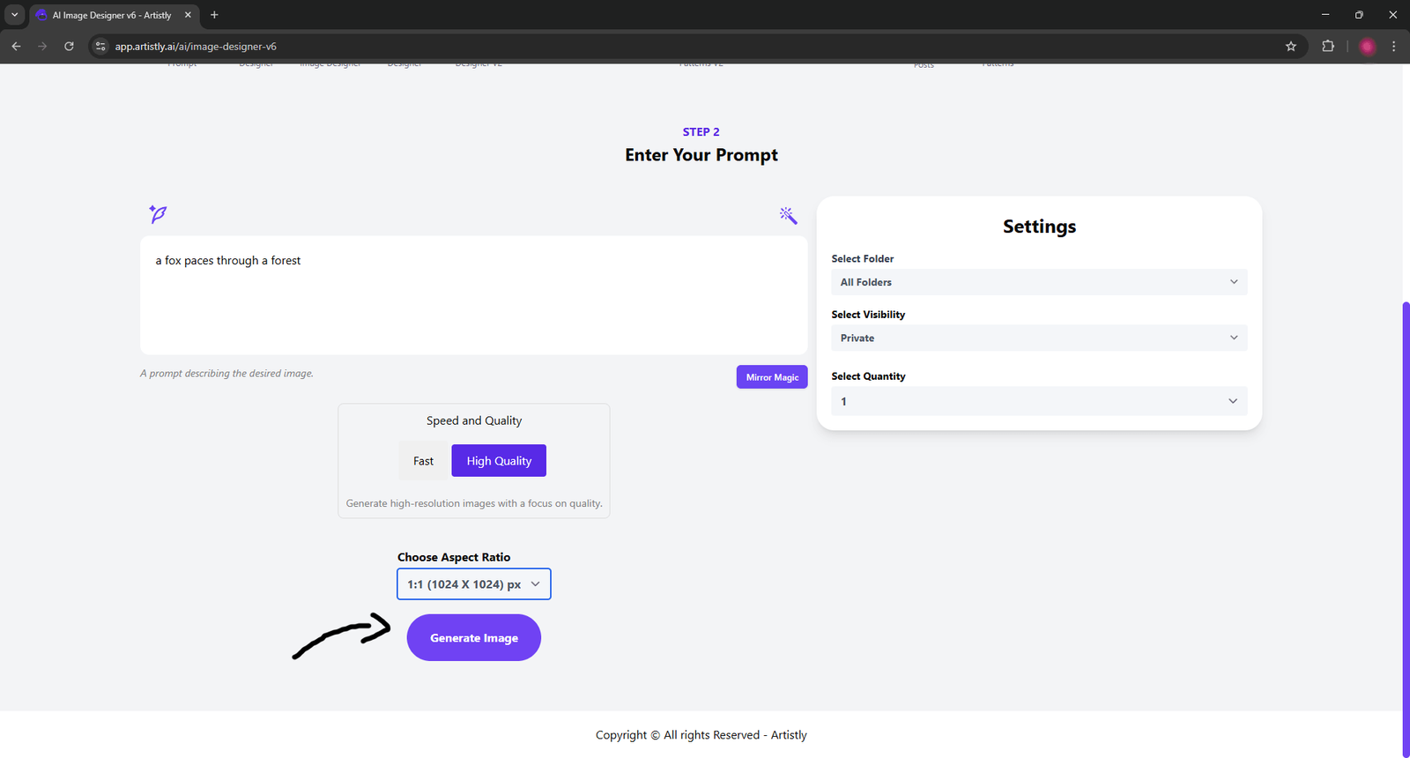Open a new browser tab
Screen dimensions: 1410x758
tap(214, 15)
